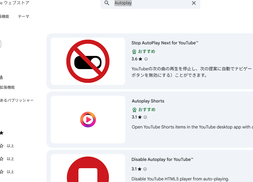
Task: Click the Autoplay Shorts play logo icon
Action: [88, 120]
